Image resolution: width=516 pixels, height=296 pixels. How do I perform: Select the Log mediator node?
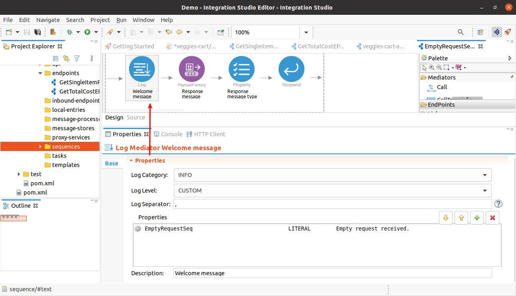point(142,77)
